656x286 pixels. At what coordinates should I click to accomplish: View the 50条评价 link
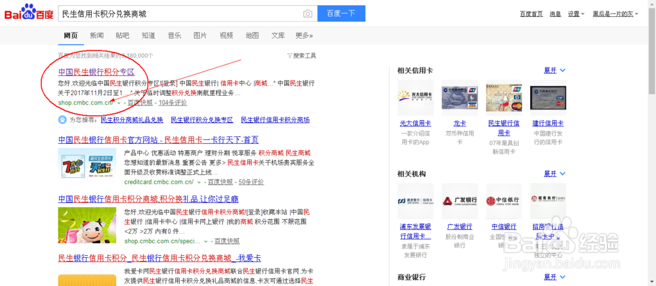click(x=251, y=182)
